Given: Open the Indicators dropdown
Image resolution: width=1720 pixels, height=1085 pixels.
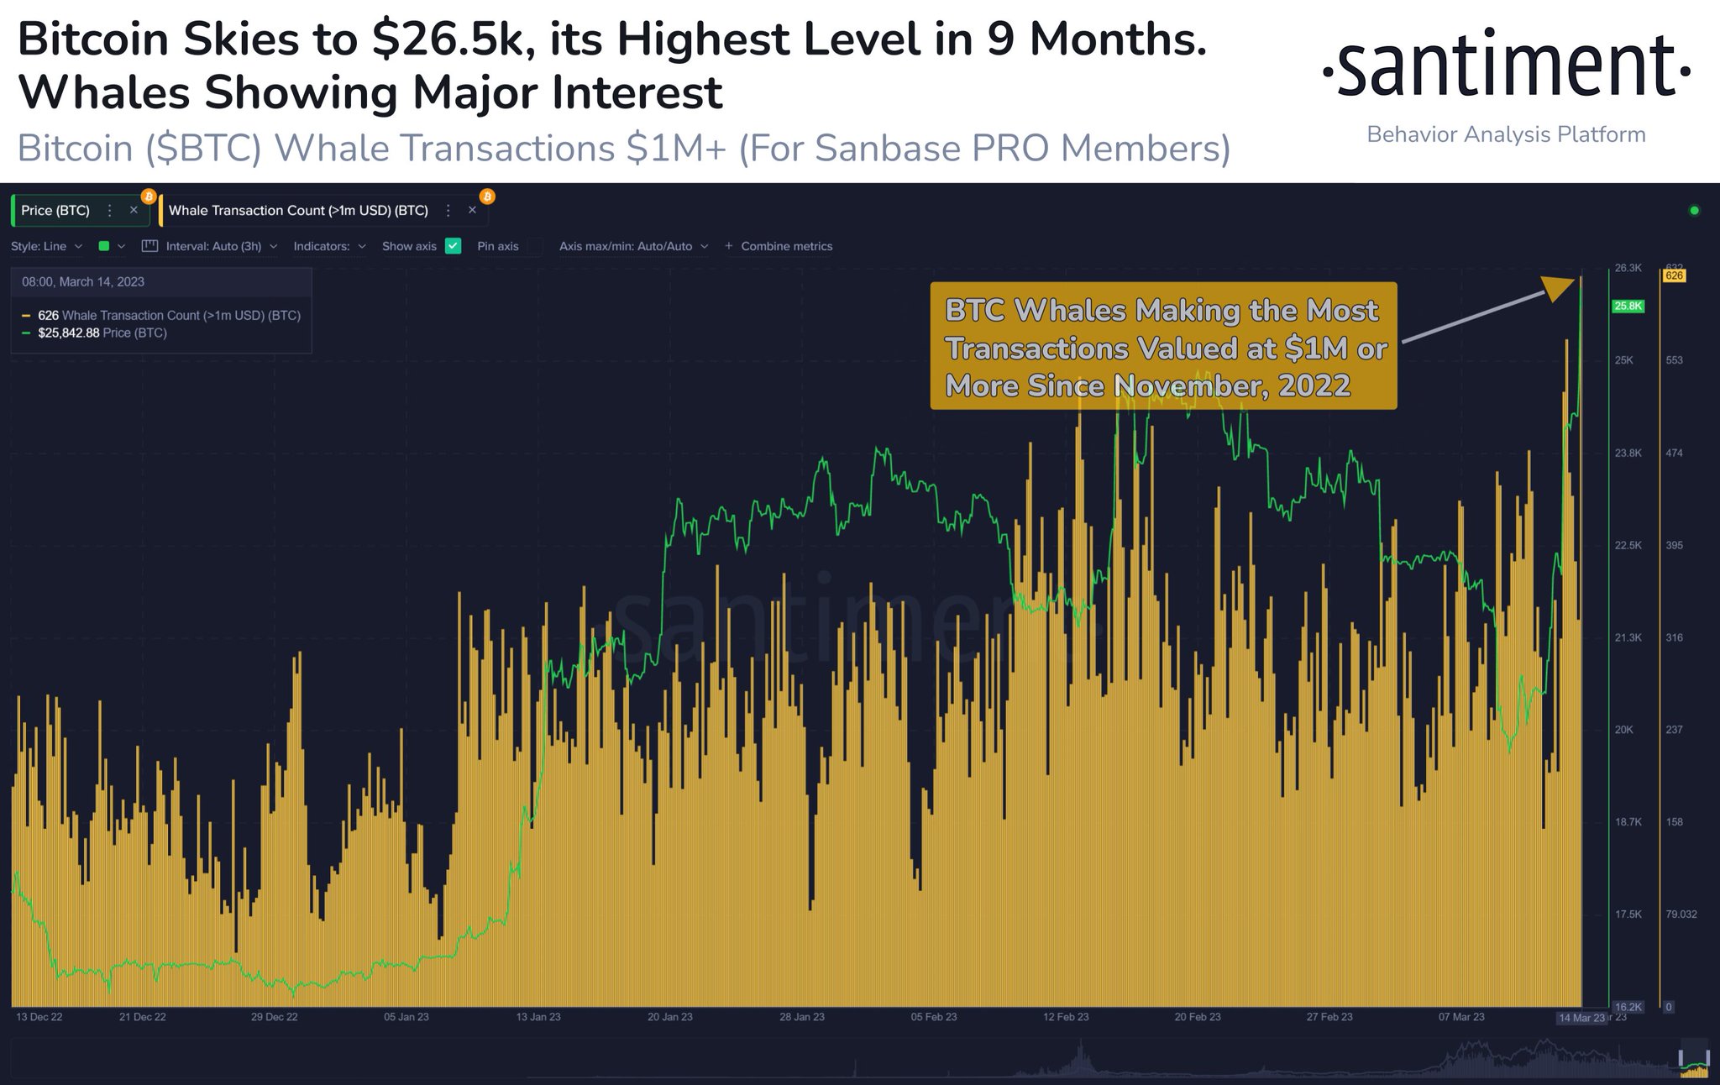Looking at the screenshot, I should point(329,246).
